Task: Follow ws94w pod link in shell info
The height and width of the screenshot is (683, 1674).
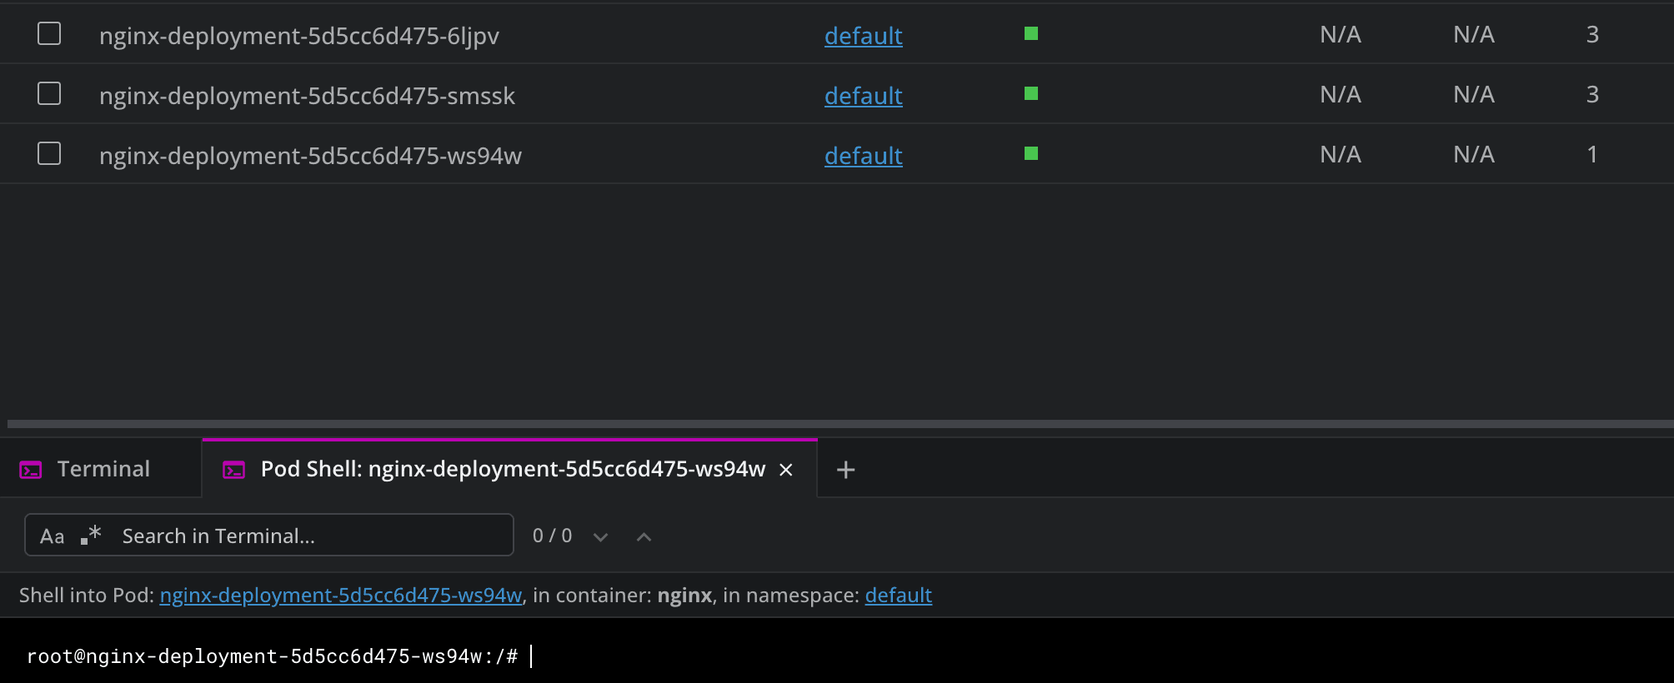Action: point(340,595)
